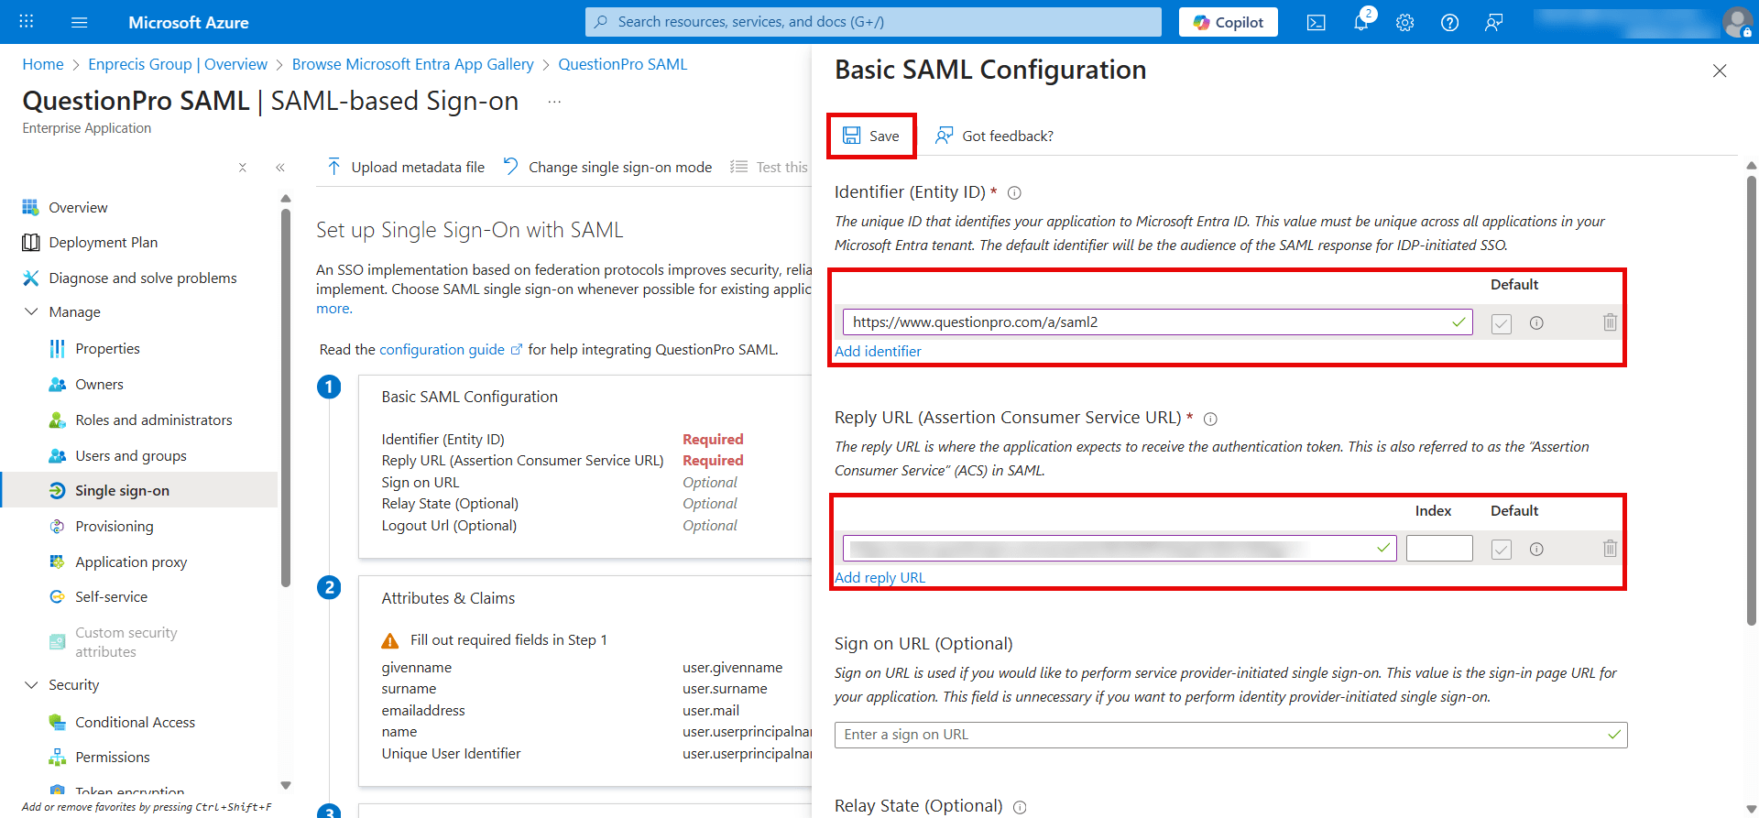The image size is (1759, 818).
Task: Click the top bar feedback icon
Action: (1494, 22)
